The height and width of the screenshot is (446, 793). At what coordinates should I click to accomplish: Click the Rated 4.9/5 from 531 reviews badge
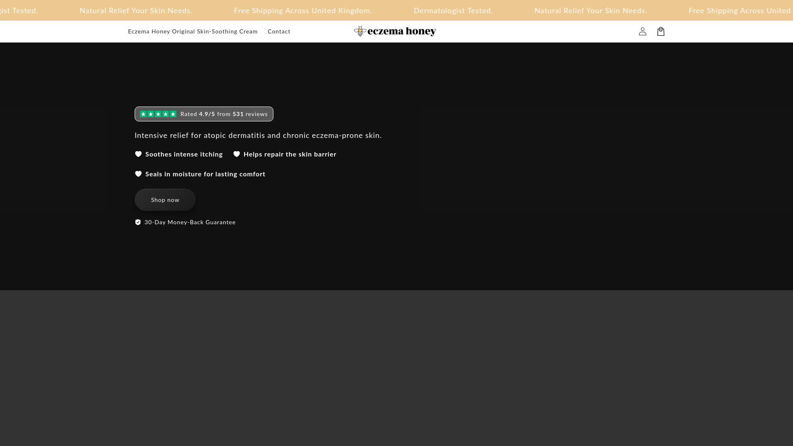pos(204,114)
